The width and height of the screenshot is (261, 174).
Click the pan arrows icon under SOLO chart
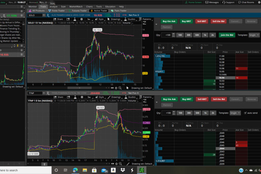tap(112, 88)
